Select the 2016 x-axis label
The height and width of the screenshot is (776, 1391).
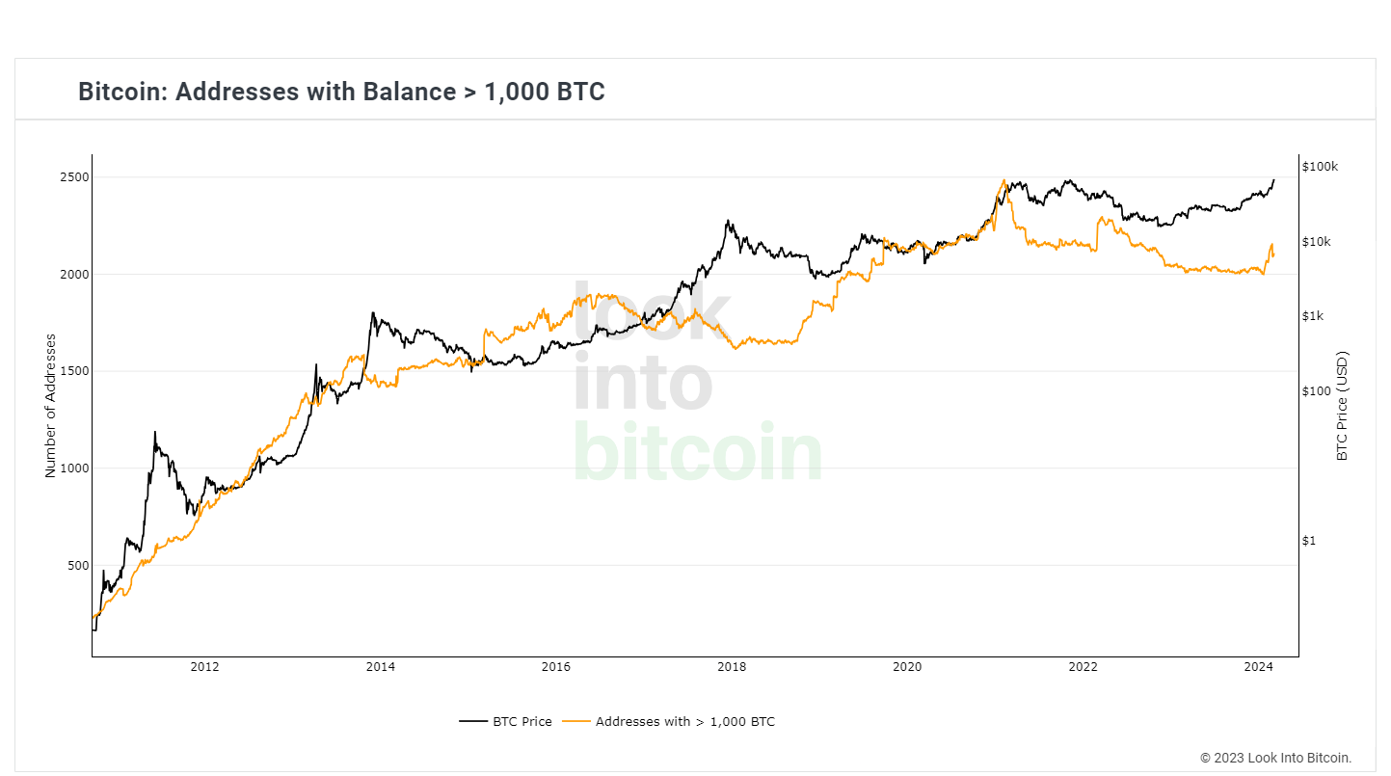(556, 667)
